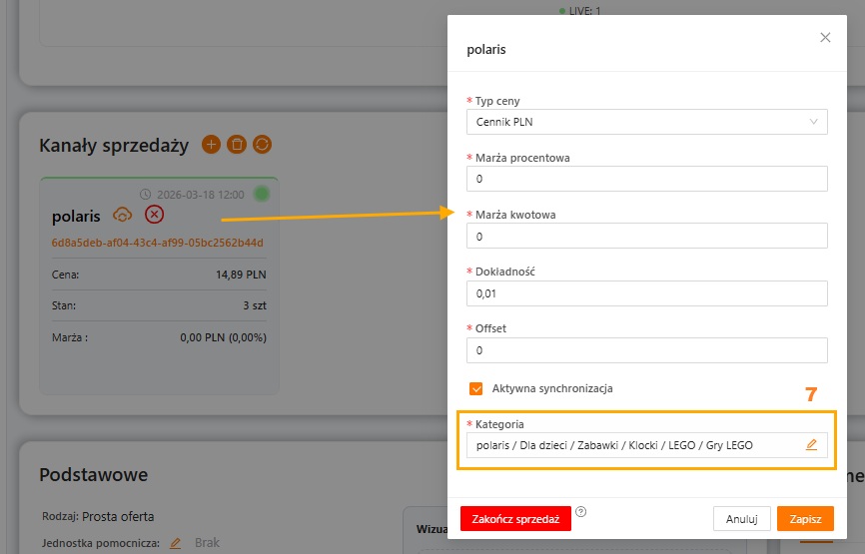Click the Marża kwotowa input field
Screen dimensions: 865x554
pyautogui.click(x=646, y=236)
